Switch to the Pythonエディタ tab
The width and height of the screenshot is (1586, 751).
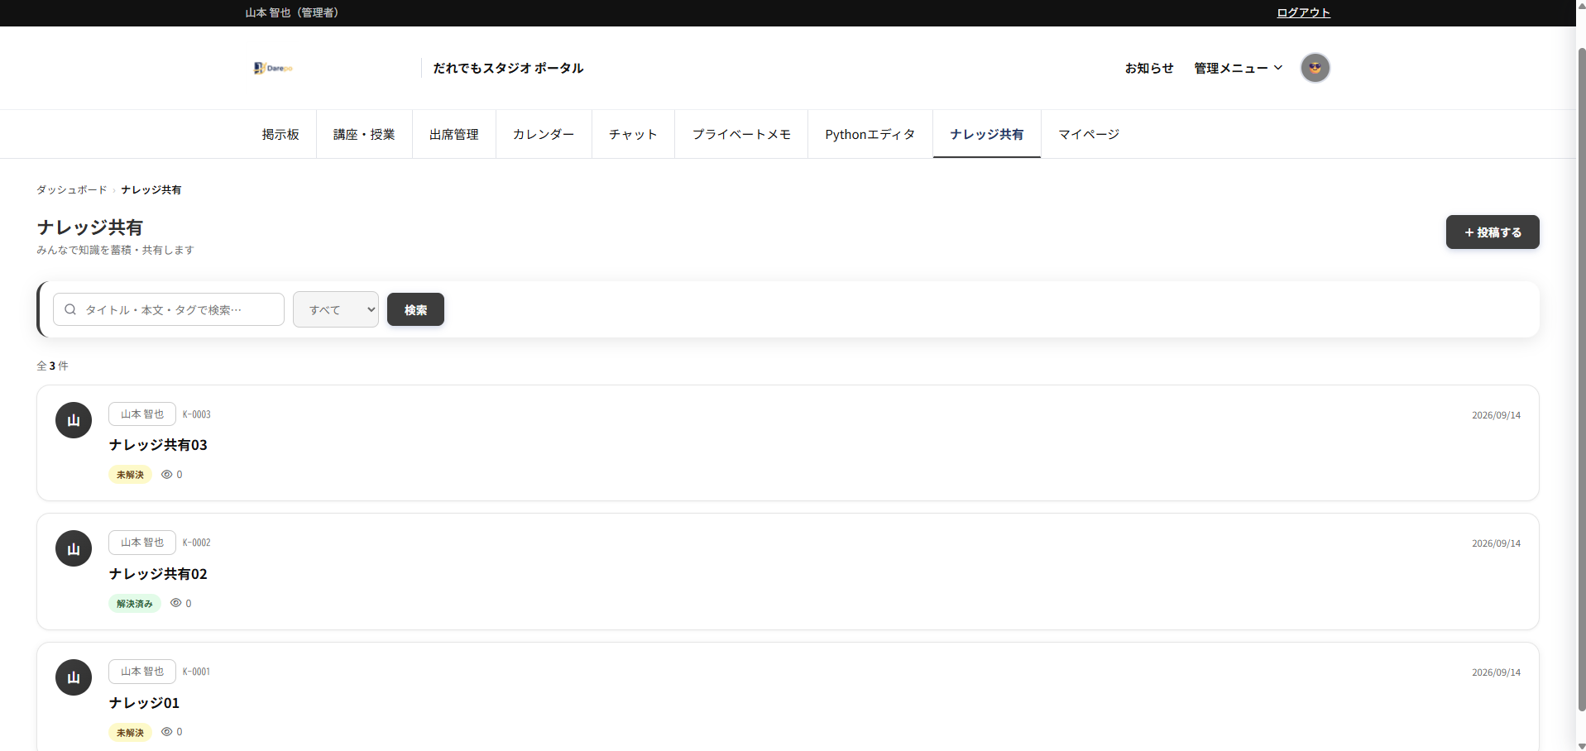click(870, 134)
